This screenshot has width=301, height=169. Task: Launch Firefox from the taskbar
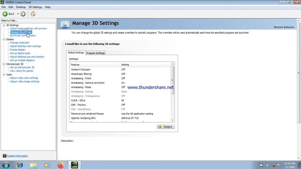tap(61, 165)
